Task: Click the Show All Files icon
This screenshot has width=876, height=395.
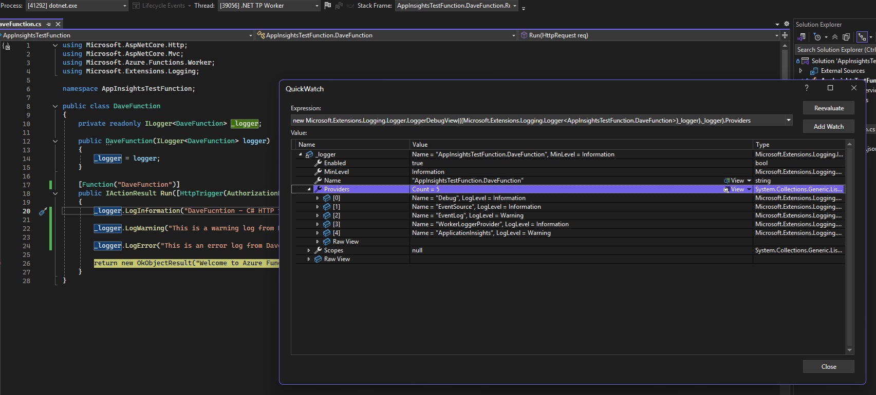Action: (x=846, y=37)
